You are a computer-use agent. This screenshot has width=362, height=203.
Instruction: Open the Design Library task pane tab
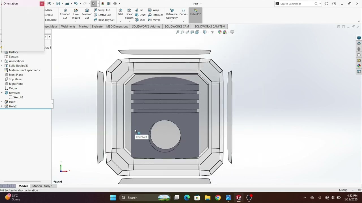[359, 49]
